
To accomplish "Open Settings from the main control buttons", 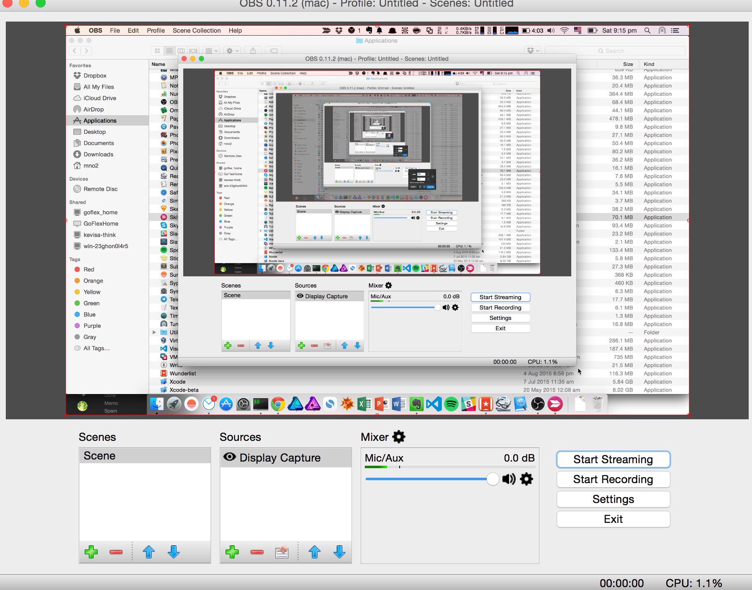I will click(613, 499).
